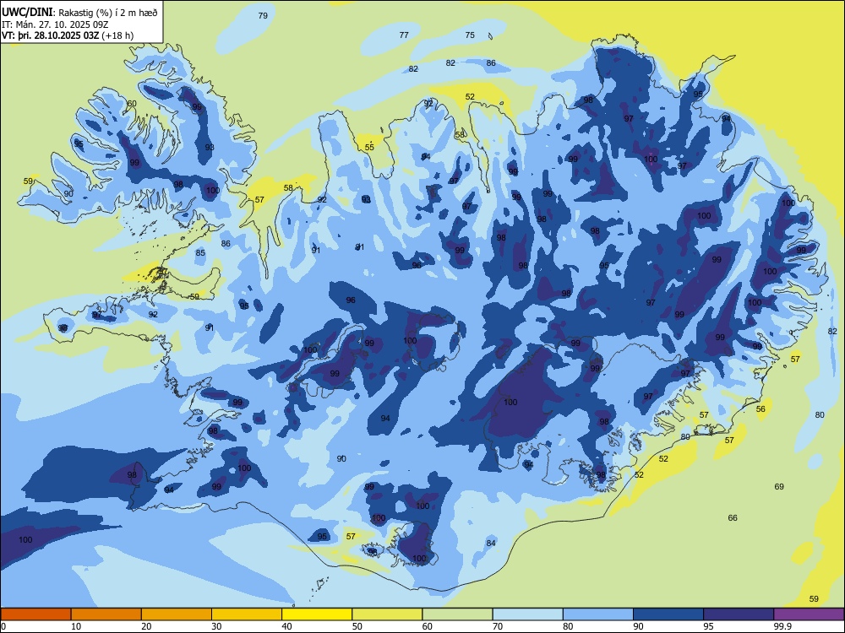Click the humidity value 75 on the map
The image size is (845, 633).
click(x=470, y=35)
